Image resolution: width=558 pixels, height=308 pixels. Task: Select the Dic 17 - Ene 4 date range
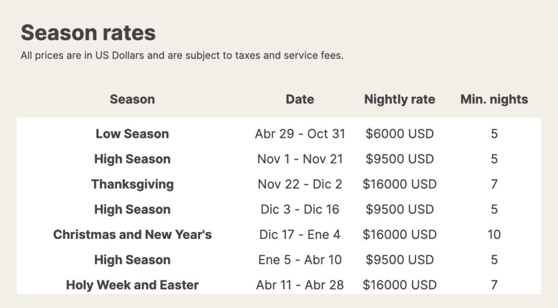(300, 235)
